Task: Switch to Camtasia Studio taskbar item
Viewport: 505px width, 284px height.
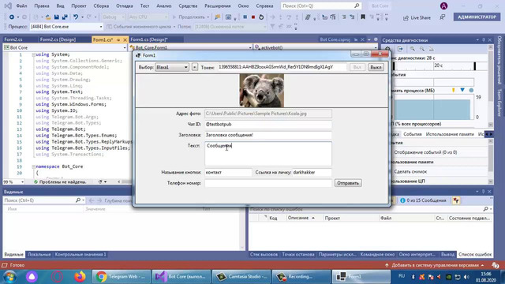Action: click(241, 277)
